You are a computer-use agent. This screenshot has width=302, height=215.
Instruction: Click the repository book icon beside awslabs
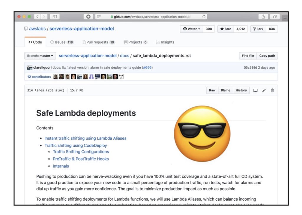26,29
